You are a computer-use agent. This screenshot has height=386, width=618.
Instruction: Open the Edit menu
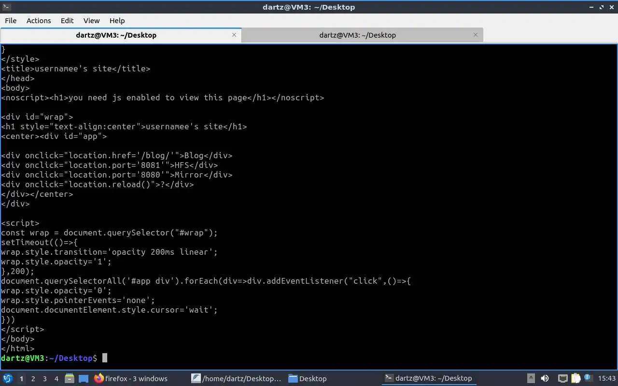[67, 21]
